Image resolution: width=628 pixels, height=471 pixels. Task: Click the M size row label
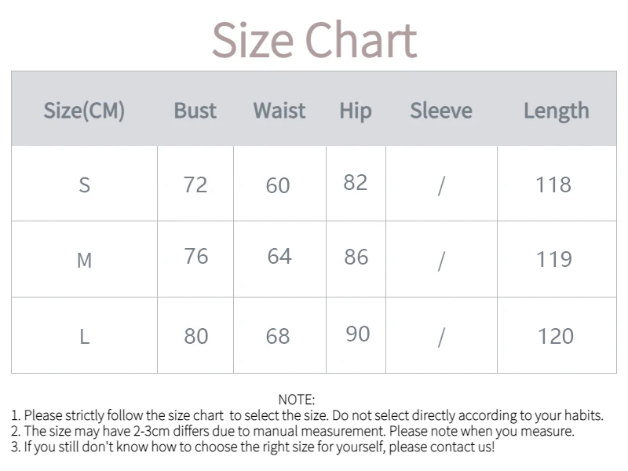coord(84,260)
